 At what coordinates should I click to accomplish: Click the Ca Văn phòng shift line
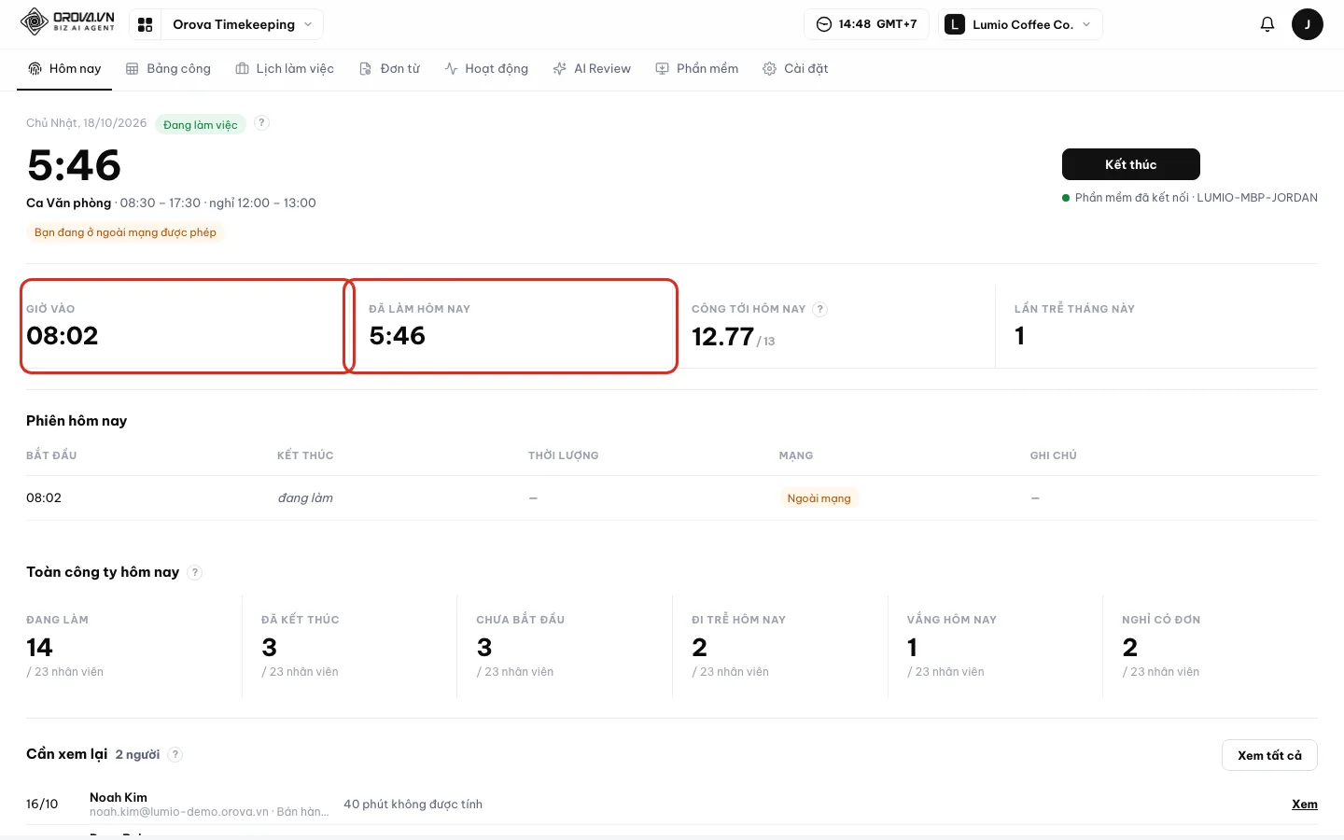tap(171, 203)
